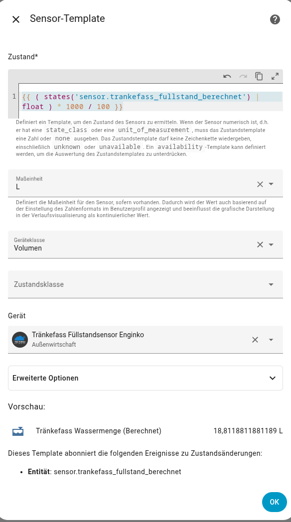
Task: Click the Tränkefass device avatar image
Action: click(x=19, y=340)
